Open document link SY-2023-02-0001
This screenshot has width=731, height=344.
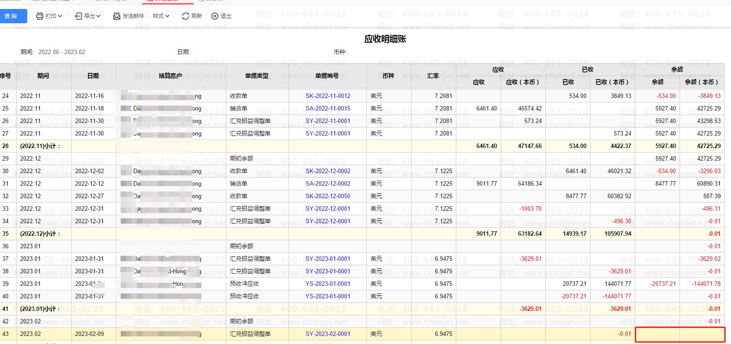pos(328,334)
